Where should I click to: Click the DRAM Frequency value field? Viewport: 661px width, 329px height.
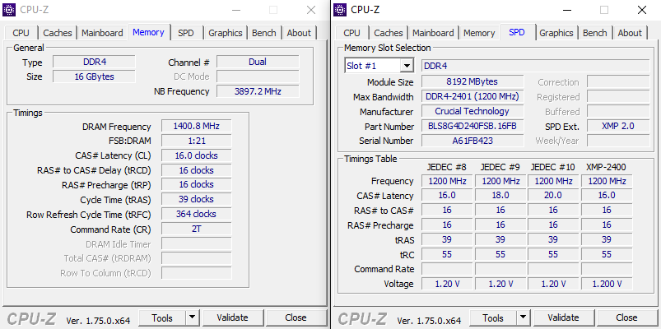(x=196, y=127)
